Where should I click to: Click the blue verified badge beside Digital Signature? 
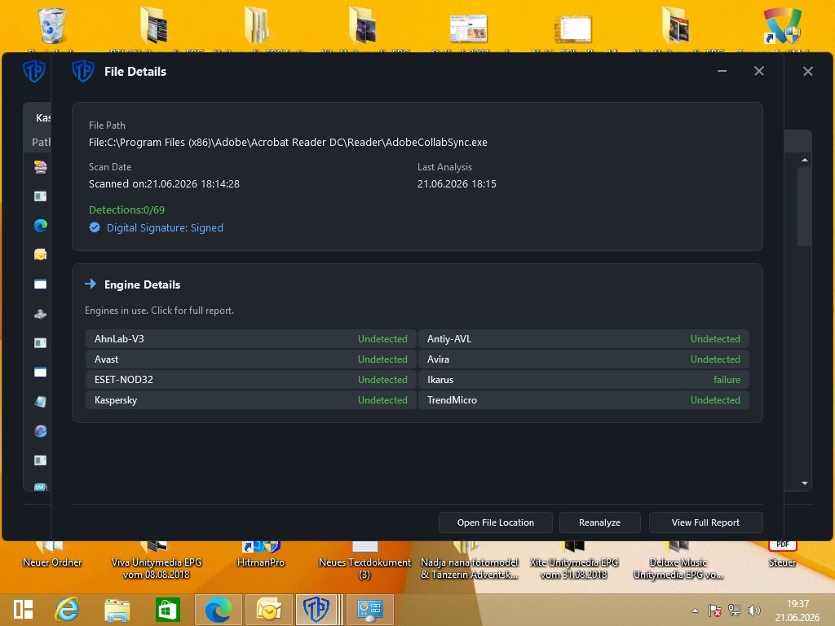[x=95, y=227]
